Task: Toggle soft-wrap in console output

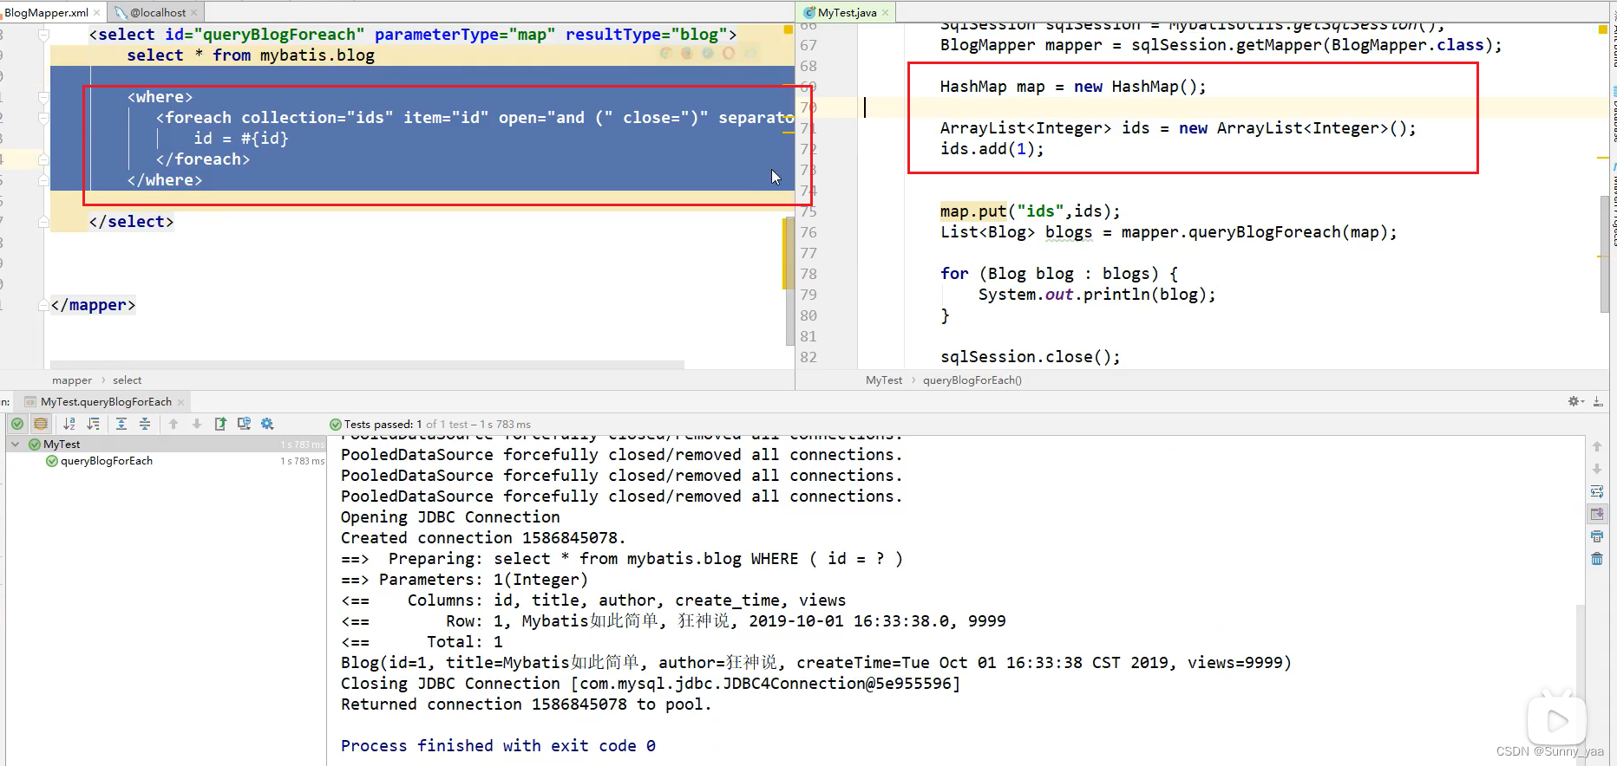Action: [x=1597, y=491]
